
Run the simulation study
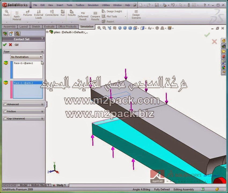63,13
